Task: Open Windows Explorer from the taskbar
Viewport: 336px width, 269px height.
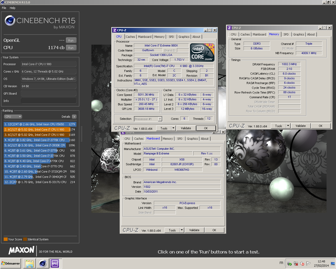Action: [30, 263]
